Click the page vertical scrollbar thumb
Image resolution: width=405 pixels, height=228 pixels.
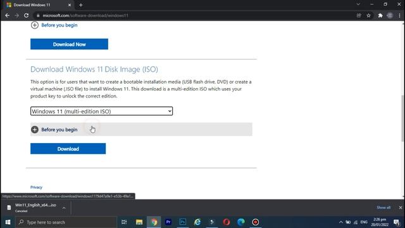point(403,118)
